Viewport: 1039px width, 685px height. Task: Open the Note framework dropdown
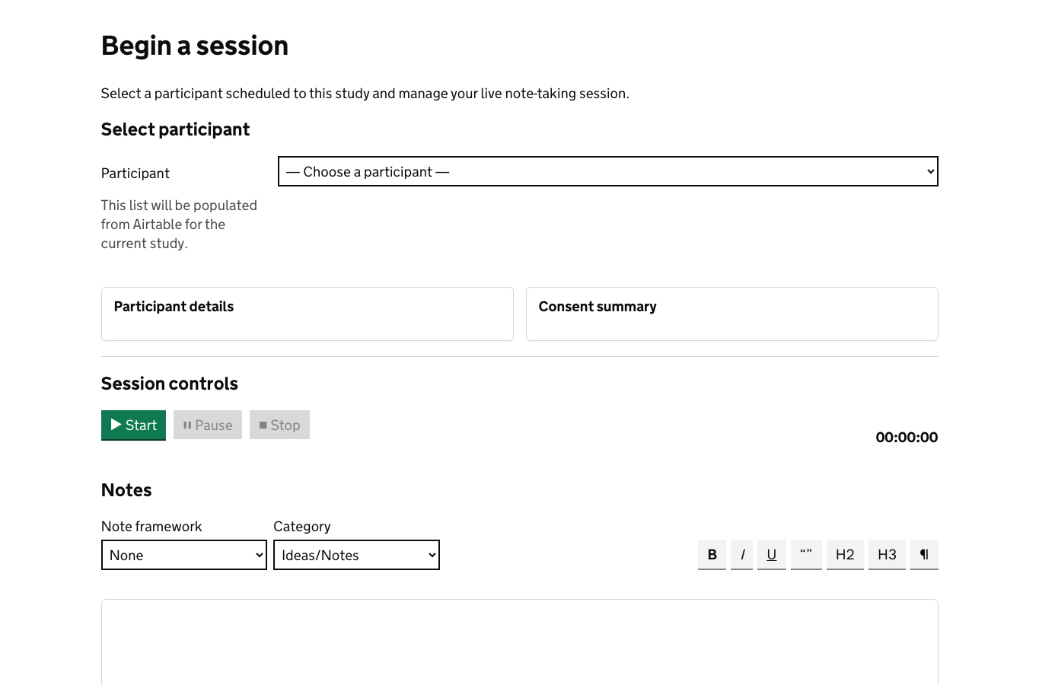click(184, 555)
